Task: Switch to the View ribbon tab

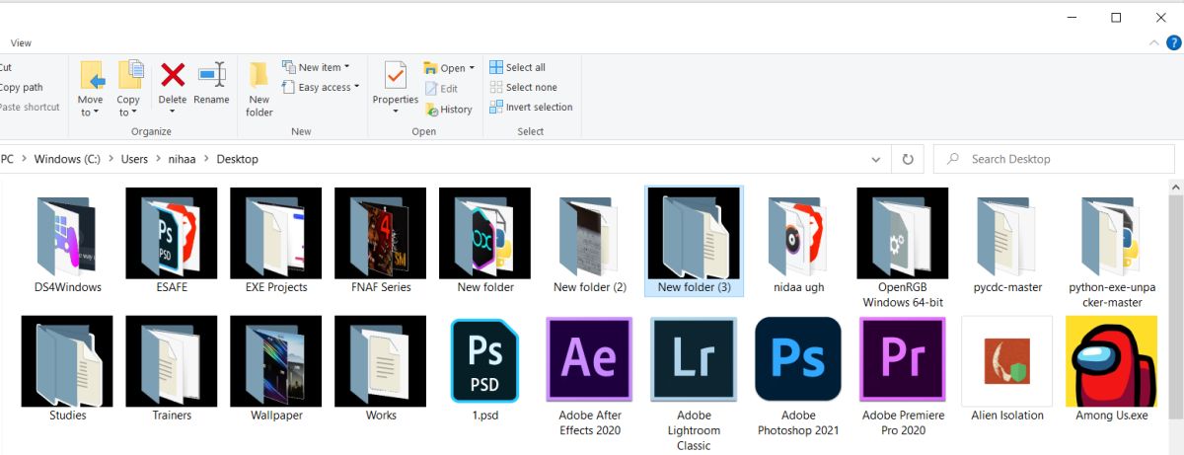Action: click(x=21, y=43)
